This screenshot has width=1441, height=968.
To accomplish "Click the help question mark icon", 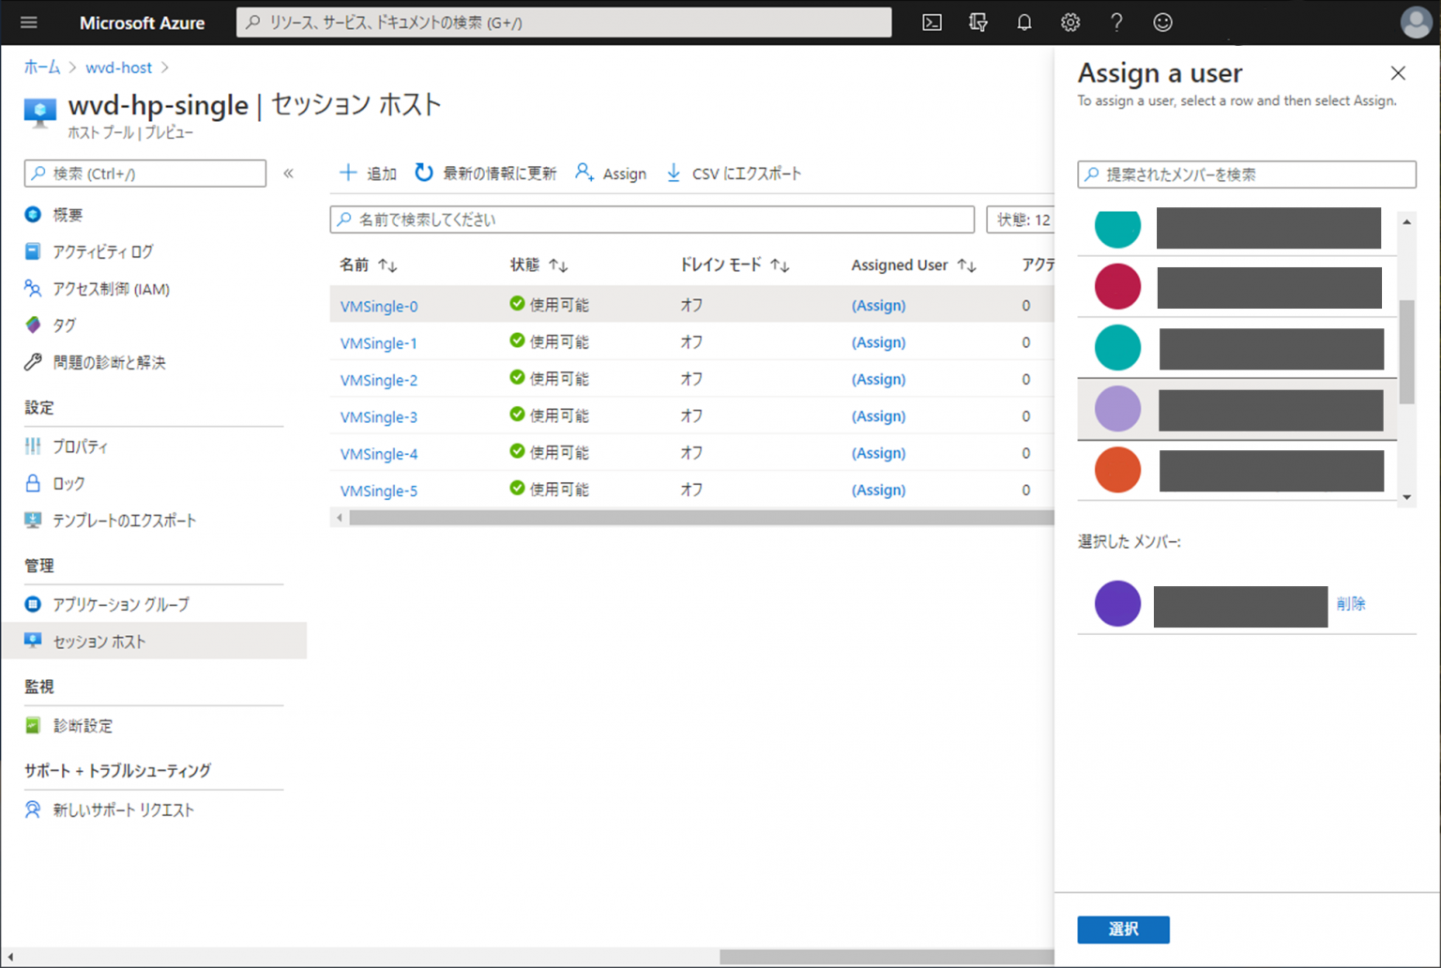I will (1116, 23).
